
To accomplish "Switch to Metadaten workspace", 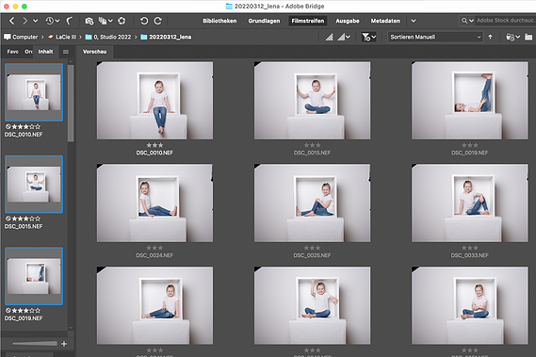I will pos(385,21).
